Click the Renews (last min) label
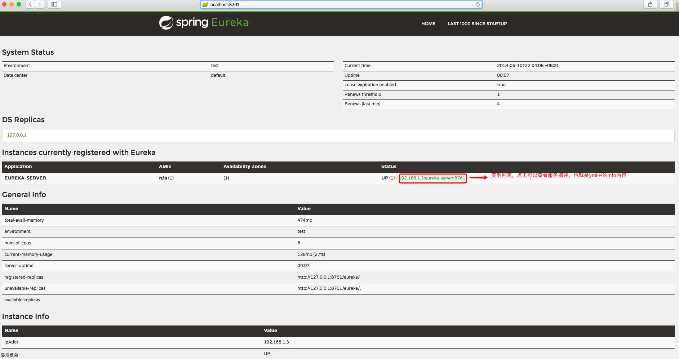The width and height of the screenshot is (679, 359). pos(362,104)
